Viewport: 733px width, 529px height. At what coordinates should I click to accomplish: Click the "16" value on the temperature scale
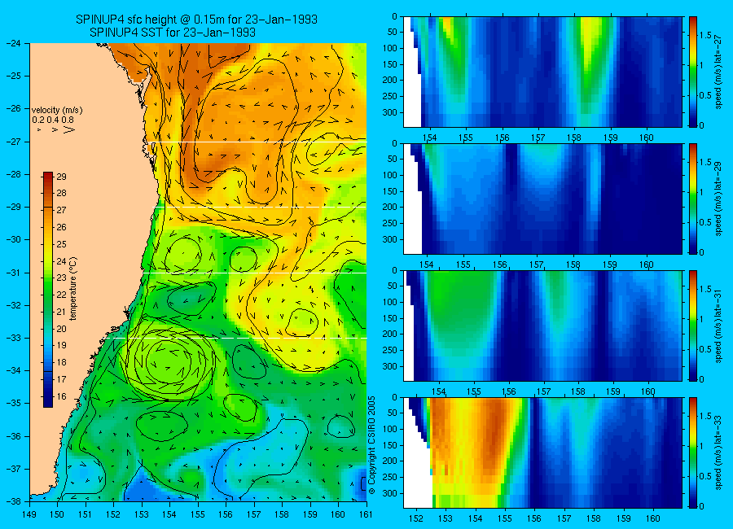click(62, 396)
